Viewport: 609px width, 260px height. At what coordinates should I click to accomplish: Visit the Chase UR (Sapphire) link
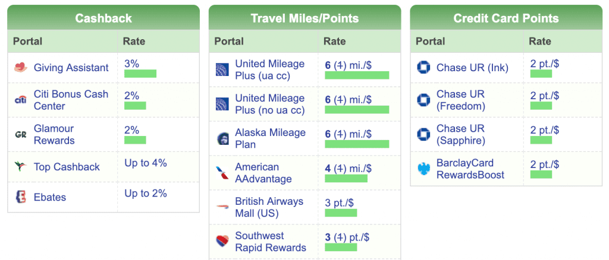[461, 134]
